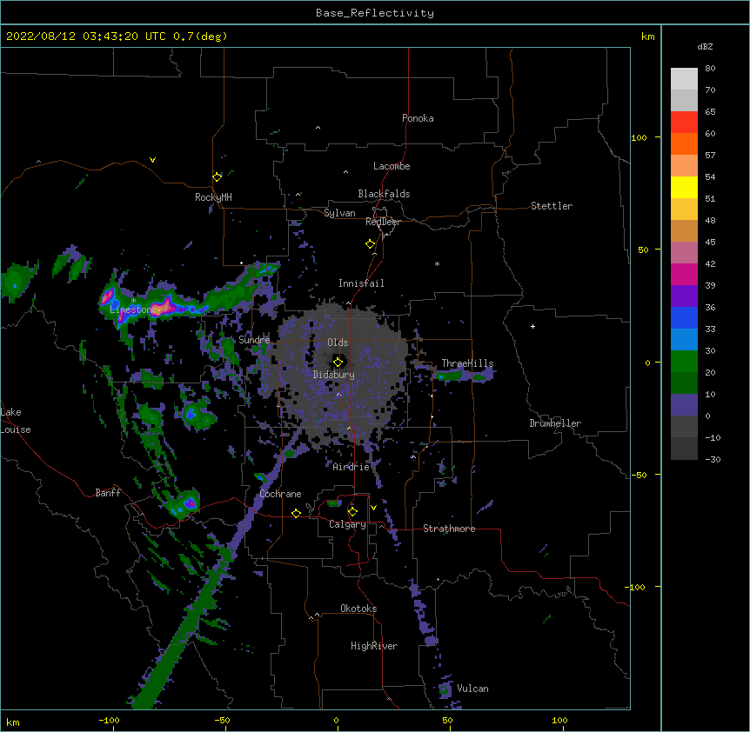The height and width of the screenshot is (732, 750).
Task: Click the yellow marker near RockyMH
Action: pos(217,176)
